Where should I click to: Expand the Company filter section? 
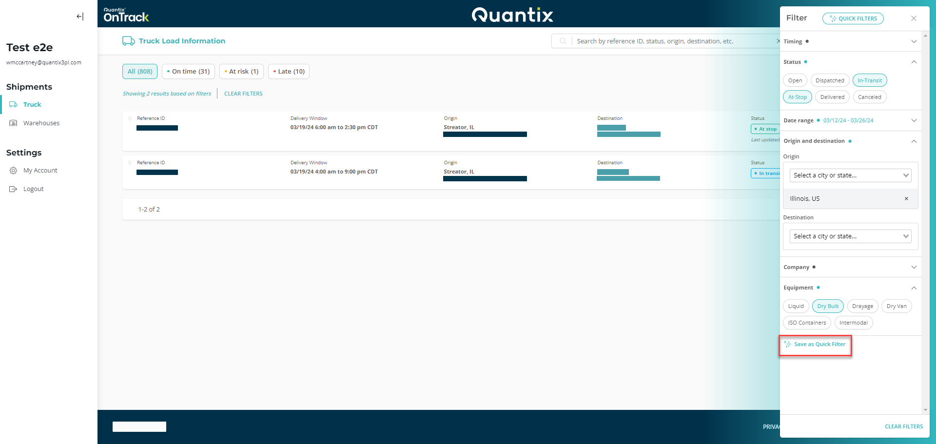(914, 268)
